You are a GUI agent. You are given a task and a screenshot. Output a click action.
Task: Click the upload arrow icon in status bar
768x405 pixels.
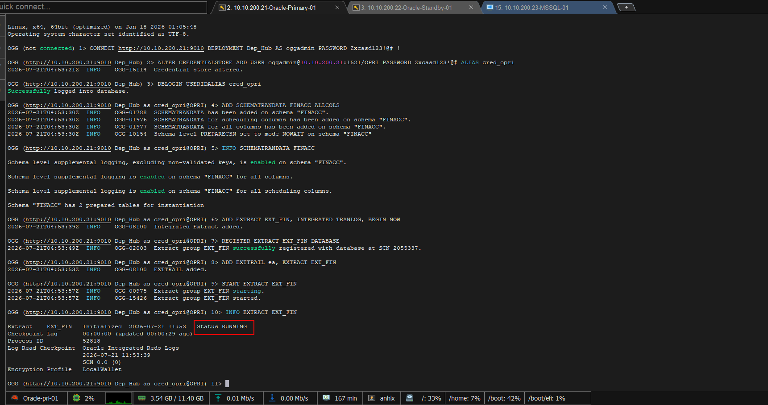tap(218, 398)
